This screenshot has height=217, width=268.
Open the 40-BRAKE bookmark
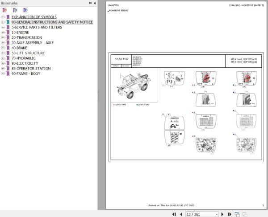[x=19, y=48]
